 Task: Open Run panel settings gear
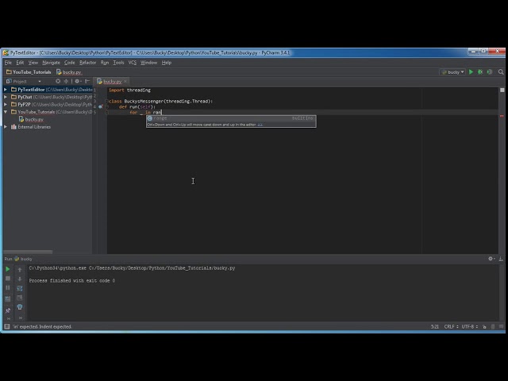(x=491, y=259)
